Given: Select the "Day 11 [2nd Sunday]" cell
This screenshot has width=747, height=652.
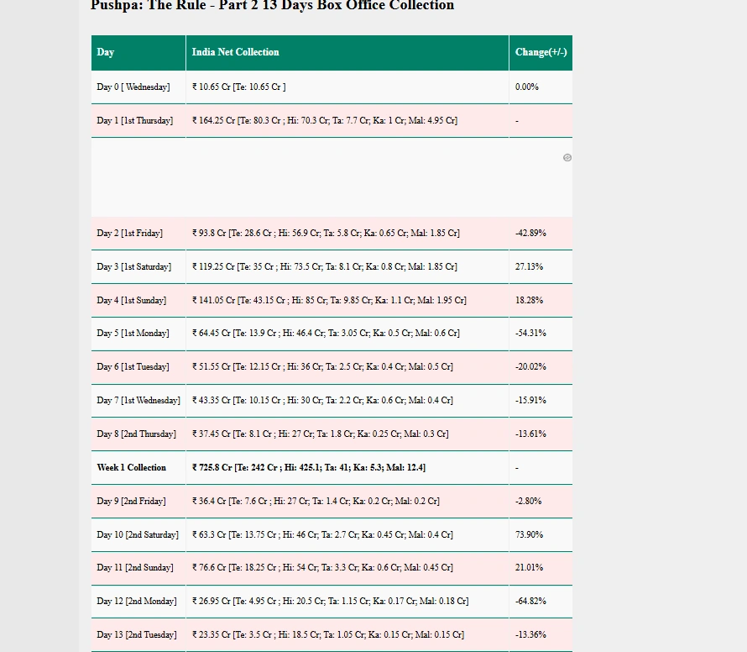Looking at the screenshot, I should click(135, 568).
